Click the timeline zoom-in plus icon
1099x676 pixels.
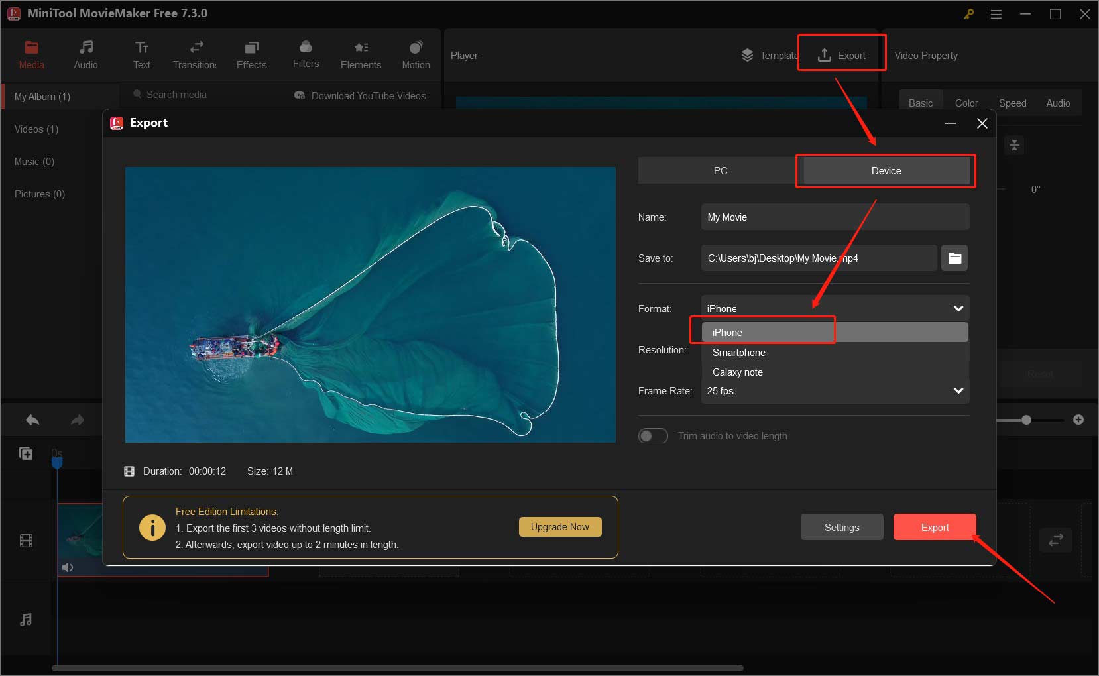[x=1078, y=420]
